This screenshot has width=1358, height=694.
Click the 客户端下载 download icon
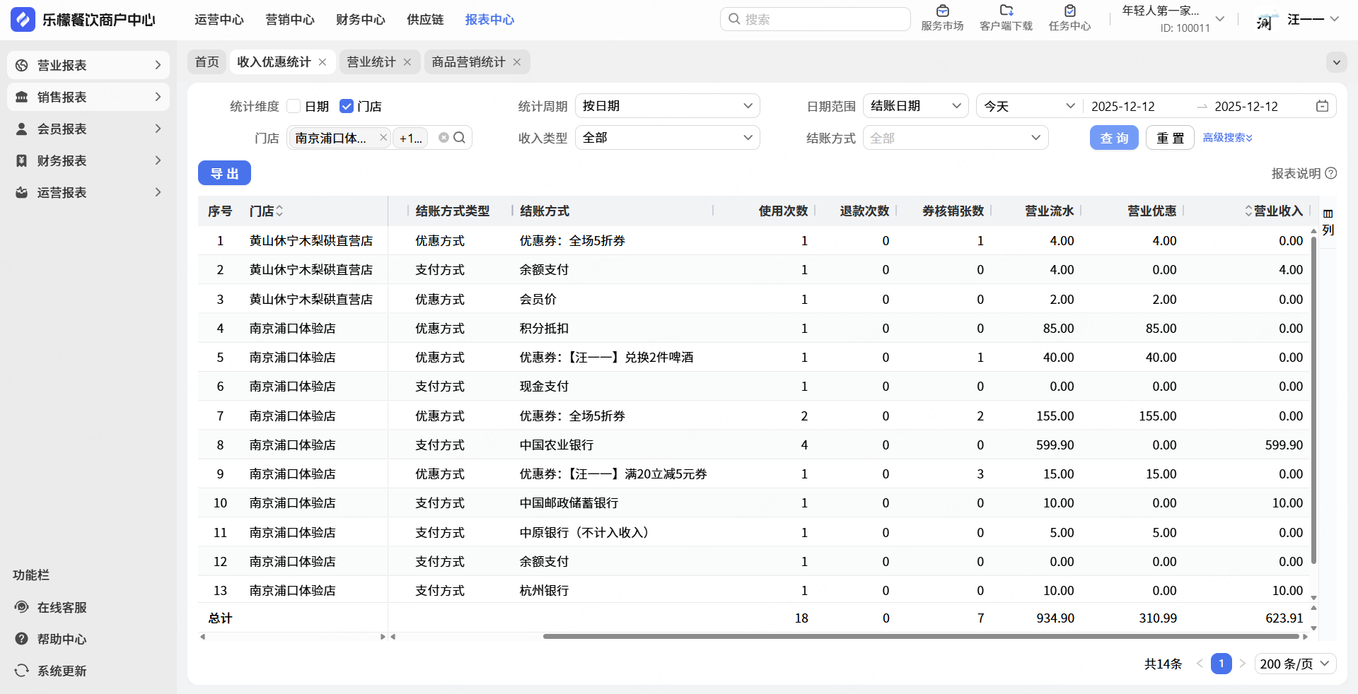coord(1006,11)
